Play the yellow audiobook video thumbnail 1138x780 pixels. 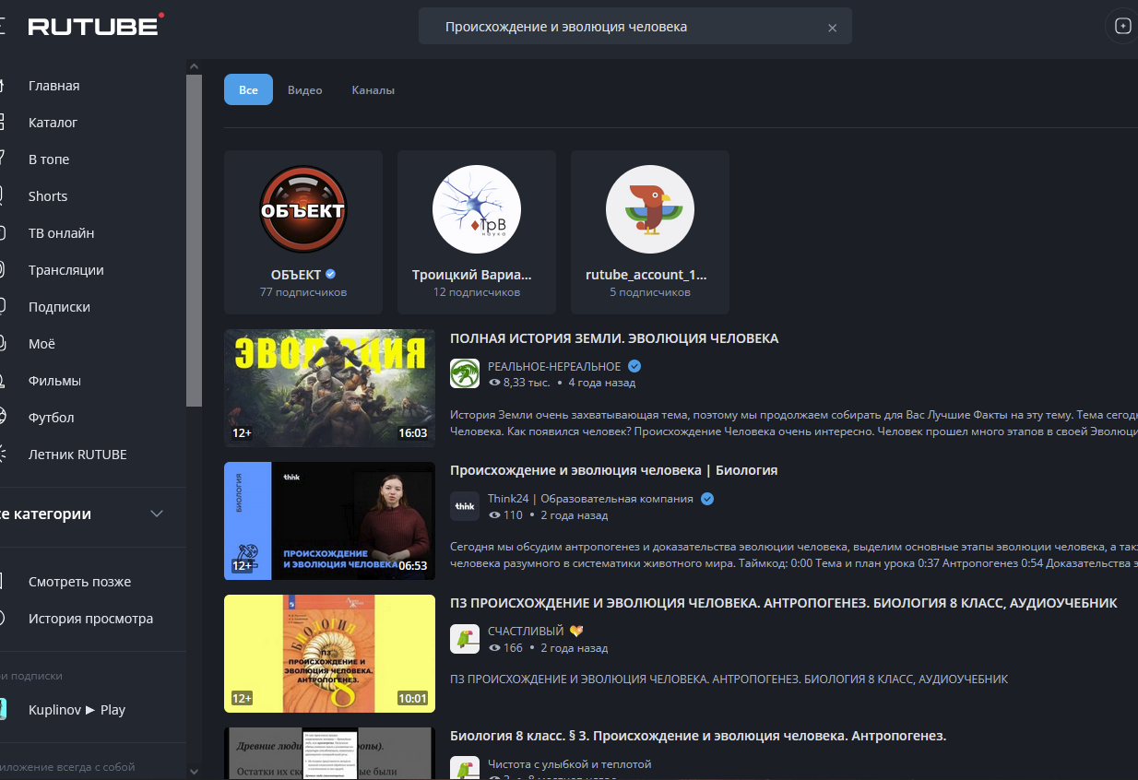pos(329,654)
